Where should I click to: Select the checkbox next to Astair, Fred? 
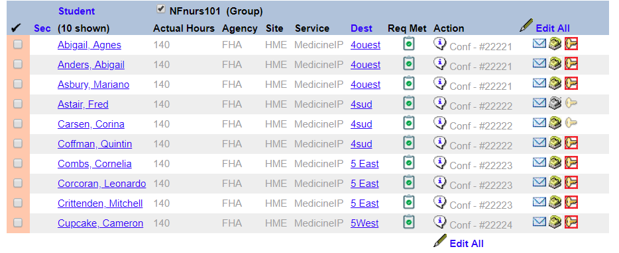(x=18, y=104)
